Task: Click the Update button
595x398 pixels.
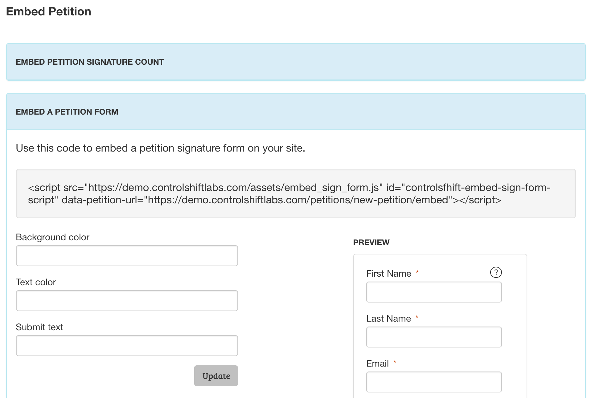Action: pos(216,376)
